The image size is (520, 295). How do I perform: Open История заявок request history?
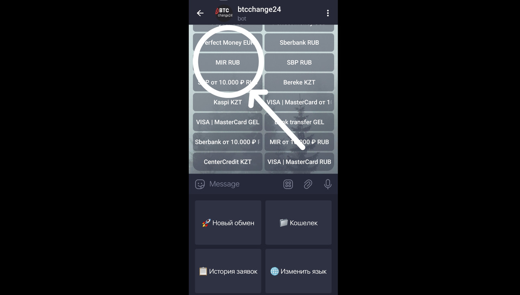(x=228, y=271)
